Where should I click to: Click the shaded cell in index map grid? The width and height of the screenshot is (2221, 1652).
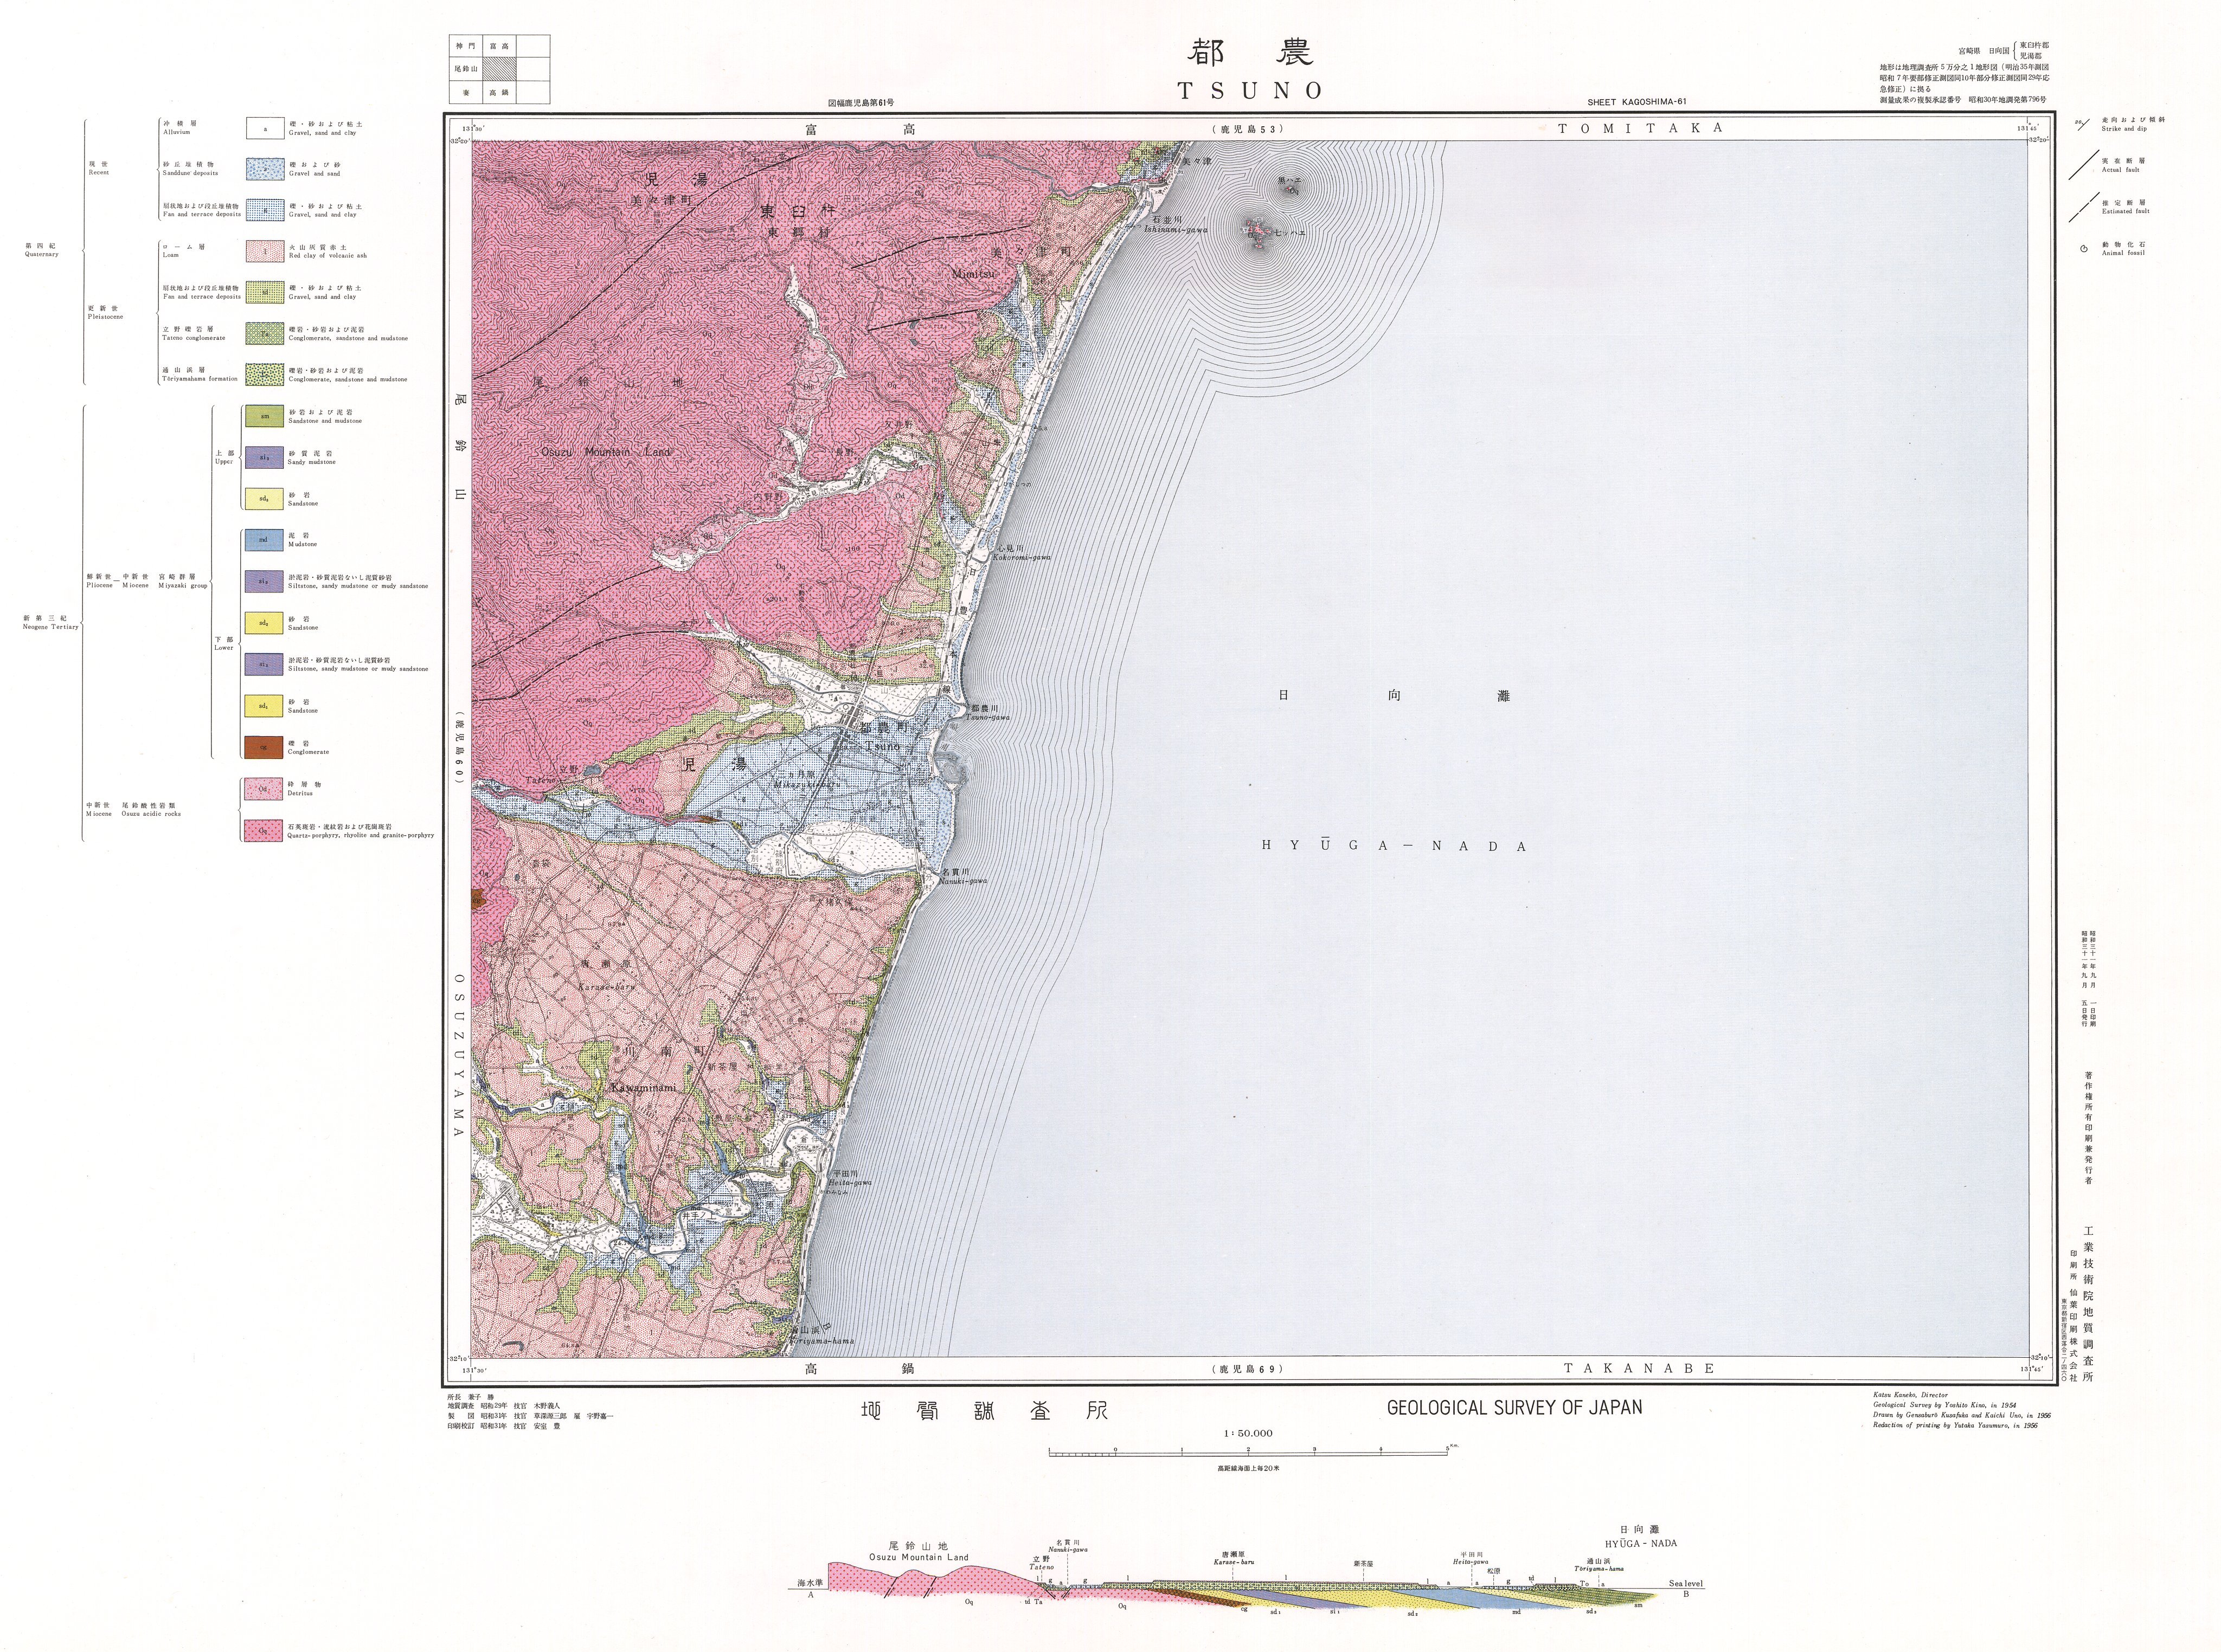499,69
